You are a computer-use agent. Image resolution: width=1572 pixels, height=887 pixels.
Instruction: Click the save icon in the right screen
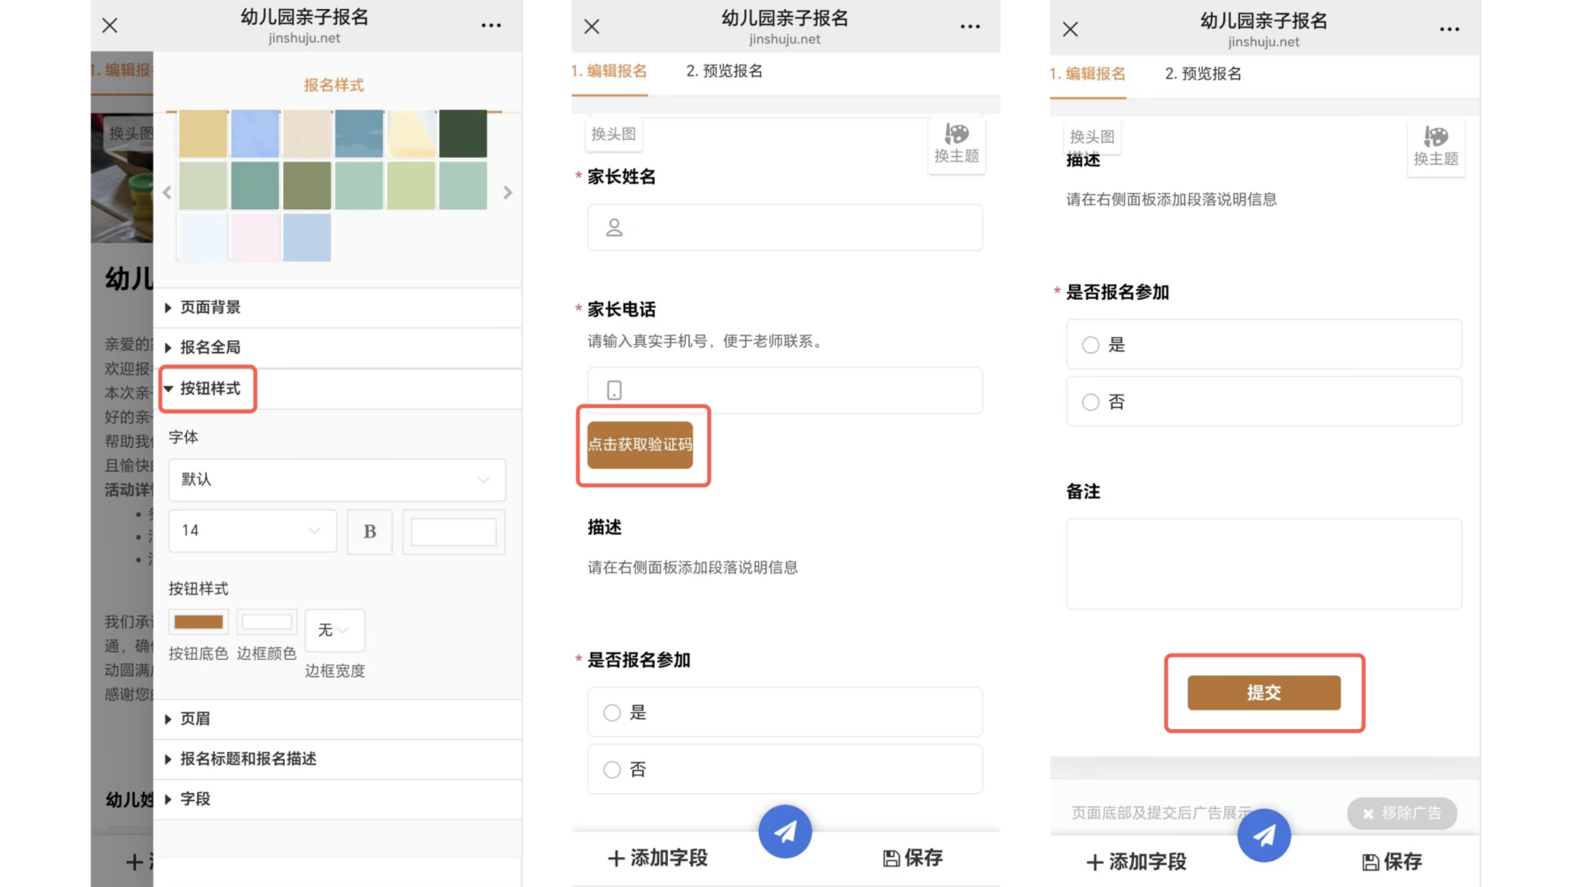tap(1371, 862)
